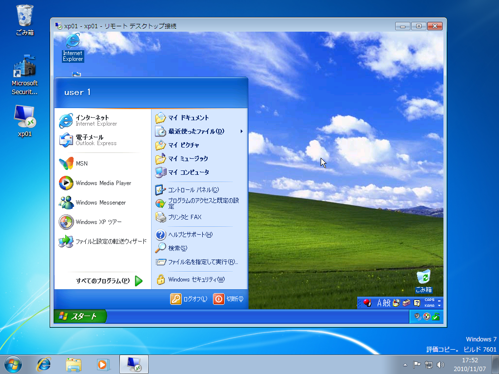Viewport: 499px width, 374px height.
Task: Open MSN from the Start menu
Action: [x=103, y=164]
